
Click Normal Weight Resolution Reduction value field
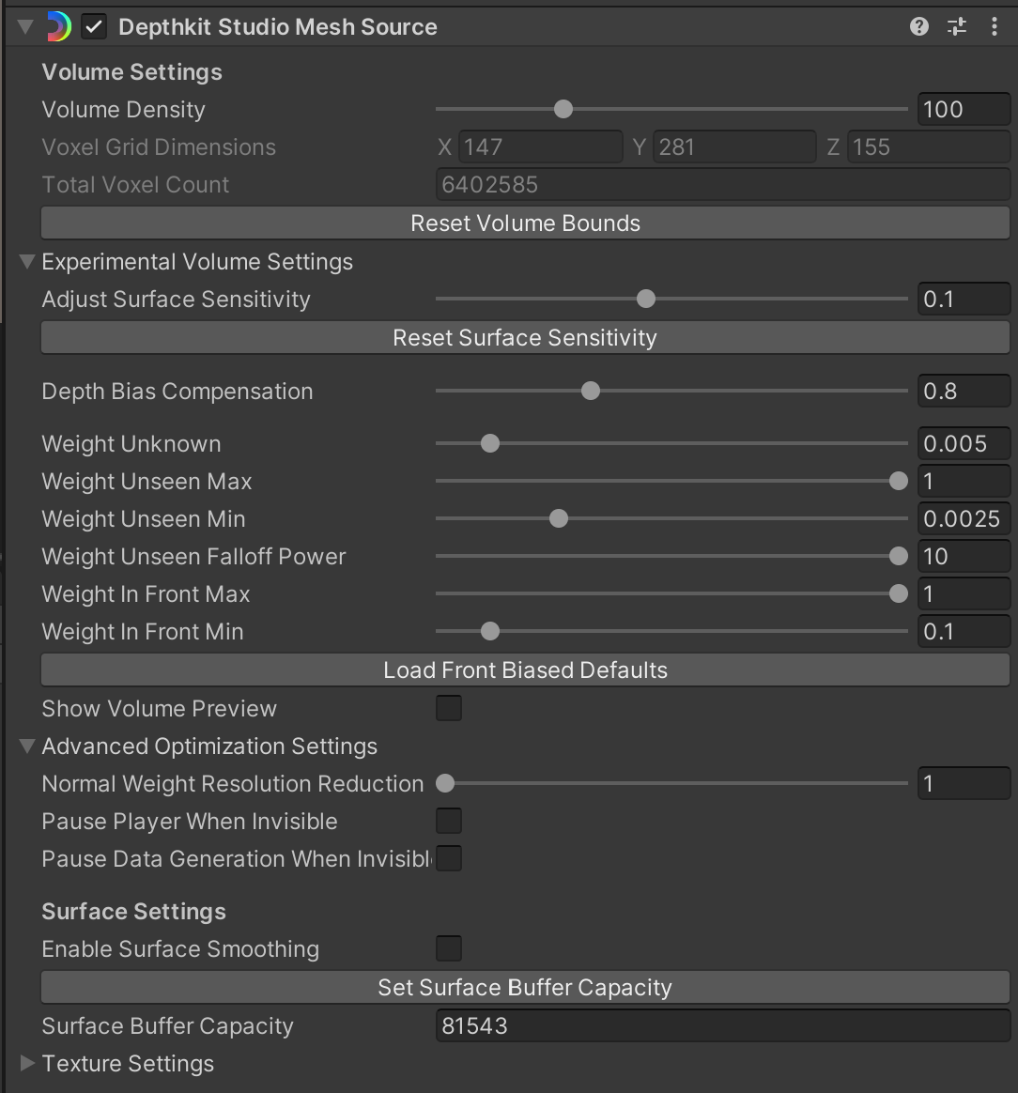pyautogui.click(x=964, y=783)
